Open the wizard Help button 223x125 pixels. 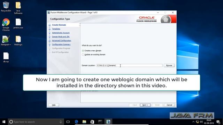54,105
